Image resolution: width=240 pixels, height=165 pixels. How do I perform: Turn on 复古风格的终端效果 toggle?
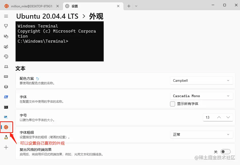pos(225,151)
